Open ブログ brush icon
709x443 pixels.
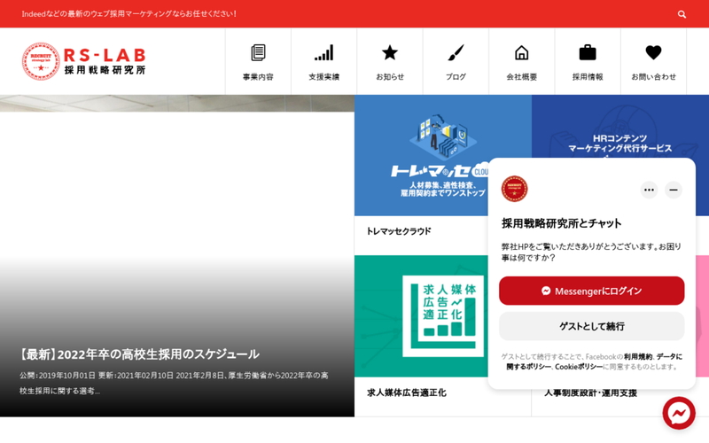pos(456,53)
